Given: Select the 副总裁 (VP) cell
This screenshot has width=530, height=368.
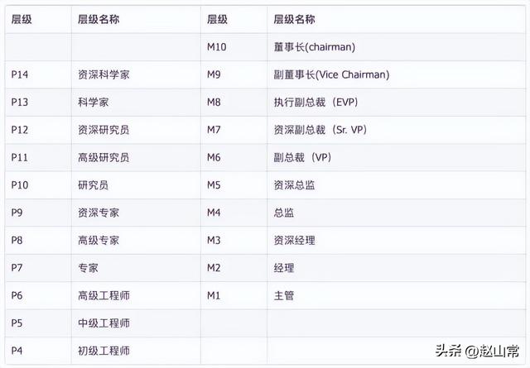Looking at the screenshot, I should tap(396, 158).
